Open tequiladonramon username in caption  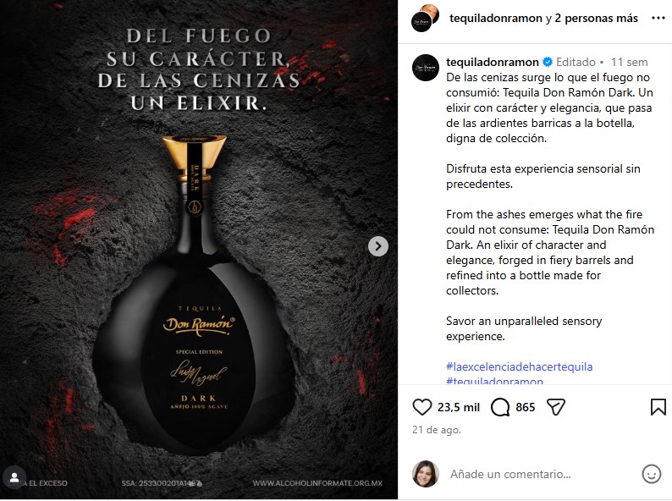tap(492, 62)
